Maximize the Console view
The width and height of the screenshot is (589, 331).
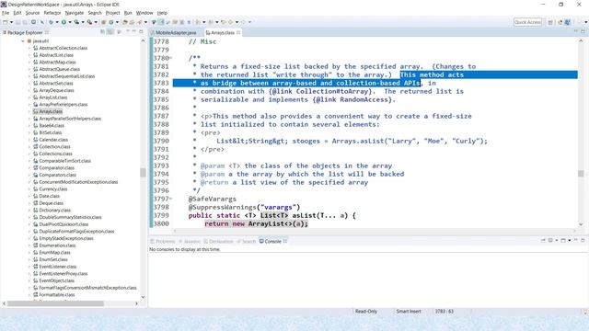(x=583, y=240)
